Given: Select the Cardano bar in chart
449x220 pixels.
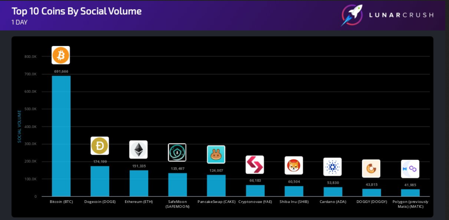Looking at the screenshot, I should click(333, 192).
